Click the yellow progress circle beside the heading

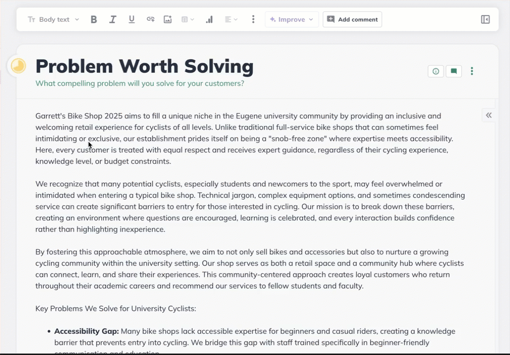pos(18,66)
